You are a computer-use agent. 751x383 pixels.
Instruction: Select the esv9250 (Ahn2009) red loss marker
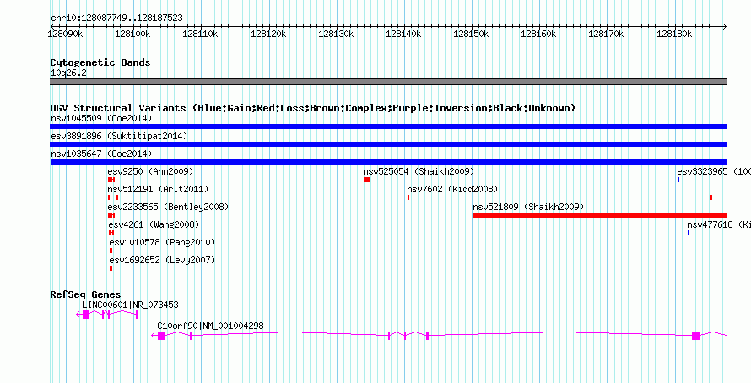tap(111, 180)
